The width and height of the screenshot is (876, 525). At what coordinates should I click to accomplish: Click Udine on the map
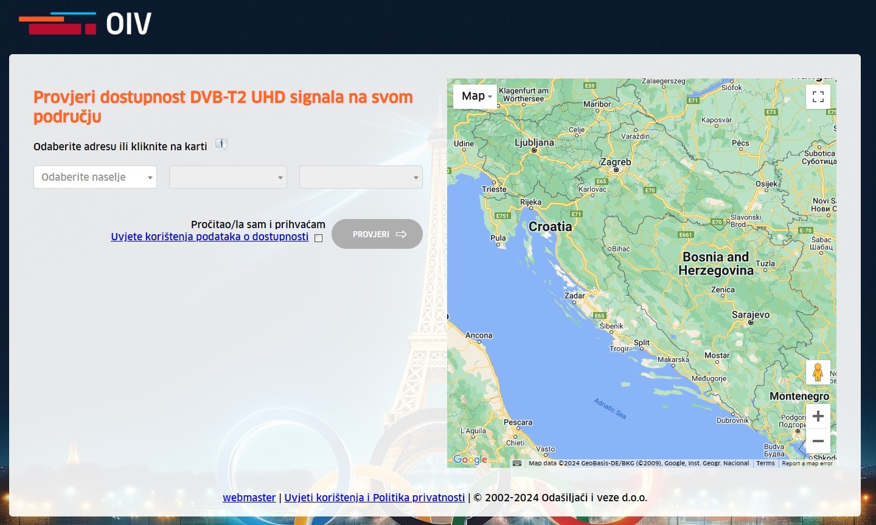point(464,144)
